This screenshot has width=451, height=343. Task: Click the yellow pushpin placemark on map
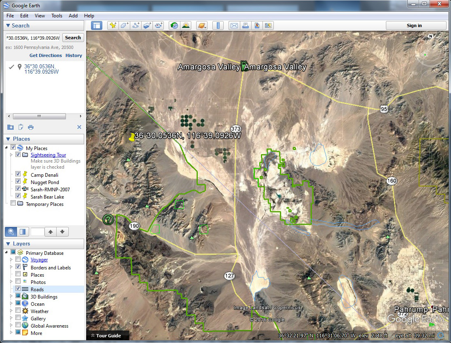tap(132, 137)
